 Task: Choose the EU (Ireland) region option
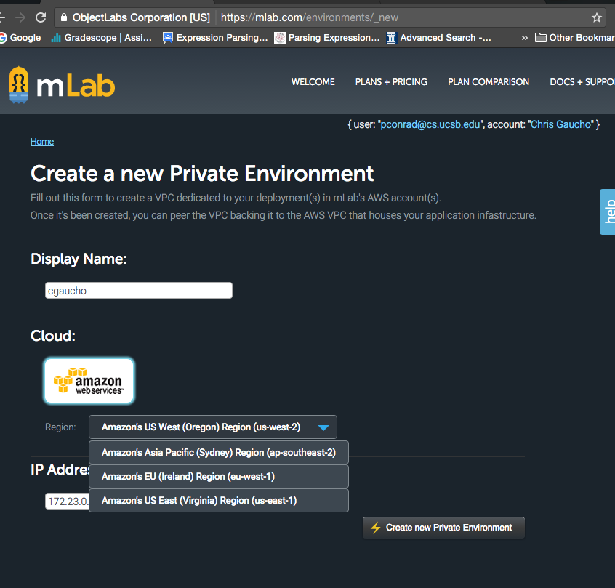(219, 476)
